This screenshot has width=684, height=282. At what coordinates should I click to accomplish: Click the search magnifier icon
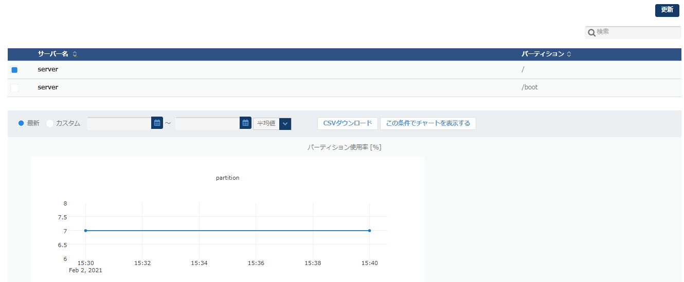pos(591,33)
